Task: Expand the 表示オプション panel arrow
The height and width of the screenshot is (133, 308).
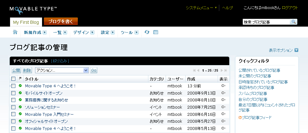Action: click(x=296, y=50)
